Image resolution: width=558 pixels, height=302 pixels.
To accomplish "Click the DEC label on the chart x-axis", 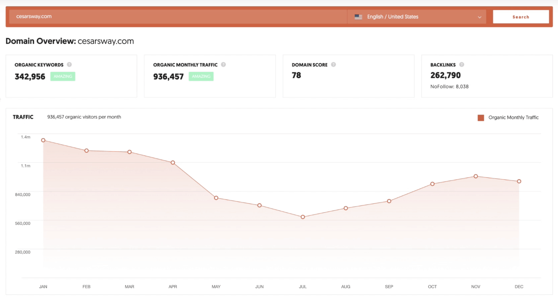I will [519, 287].
